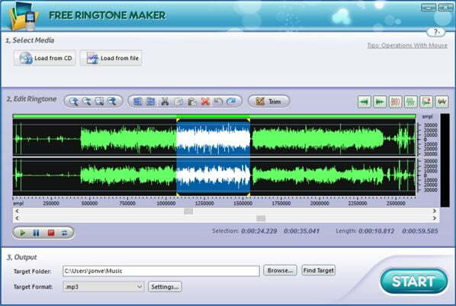Image resolution: width=456 pixels, height=306 pixels.
Task: Open Tips: Operations With Mouse link
Action: (407, 46)
